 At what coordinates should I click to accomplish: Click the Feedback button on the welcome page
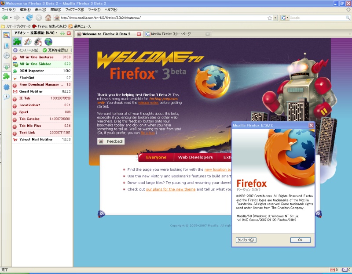click(x=111, y=141)
